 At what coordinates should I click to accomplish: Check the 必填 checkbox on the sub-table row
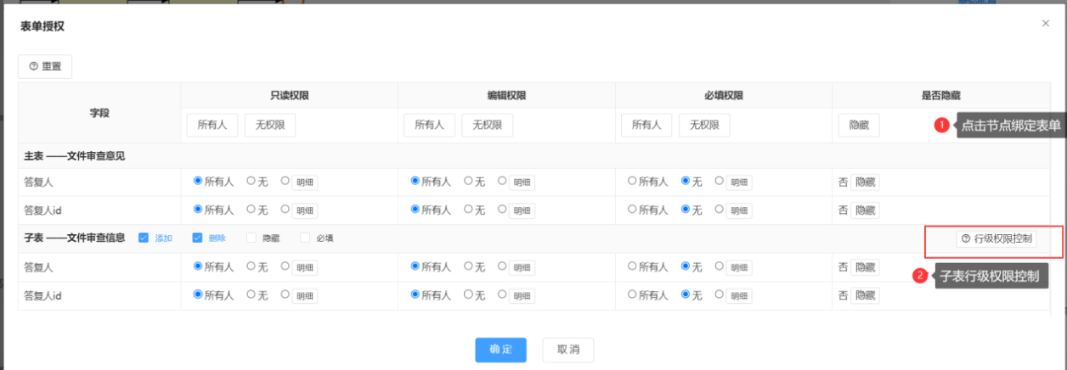click(x=305, y=238)
